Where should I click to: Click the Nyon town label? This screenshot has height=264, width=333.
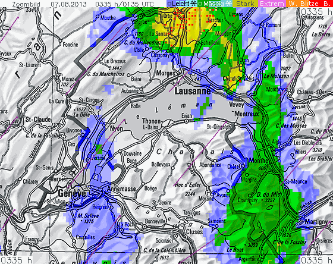(x=117, y=128)
